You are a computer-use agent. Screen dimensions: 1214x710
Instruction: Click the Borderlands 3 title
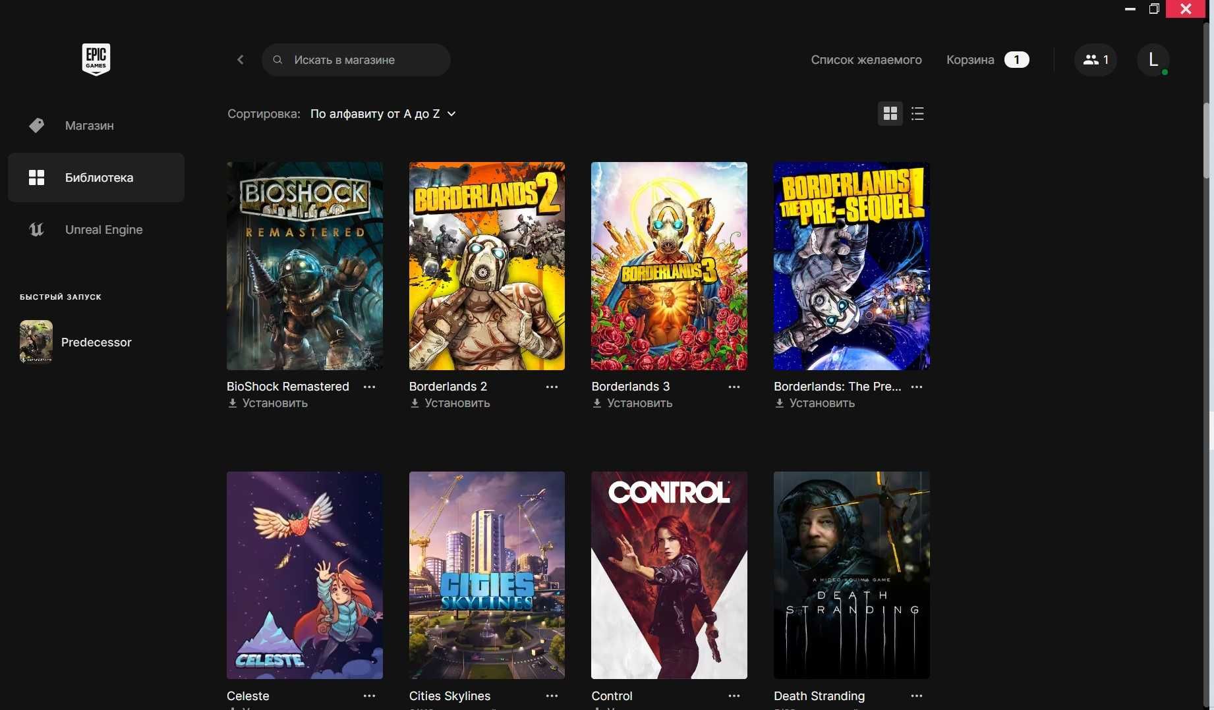(631, 387)
